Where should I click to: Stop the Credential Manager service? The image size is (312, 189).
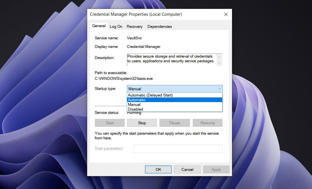point(142,123)
